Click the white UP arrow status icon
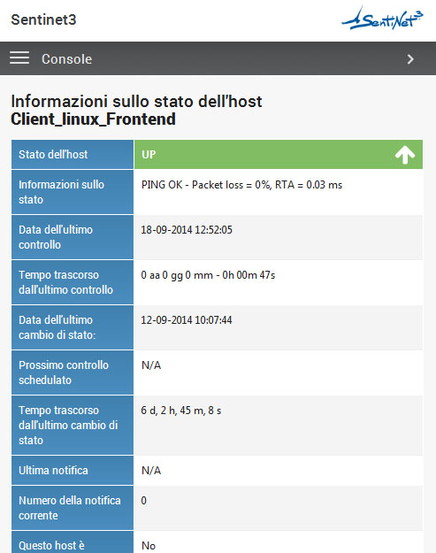Viewport: 436px width, 553px height. click(405, 155)
